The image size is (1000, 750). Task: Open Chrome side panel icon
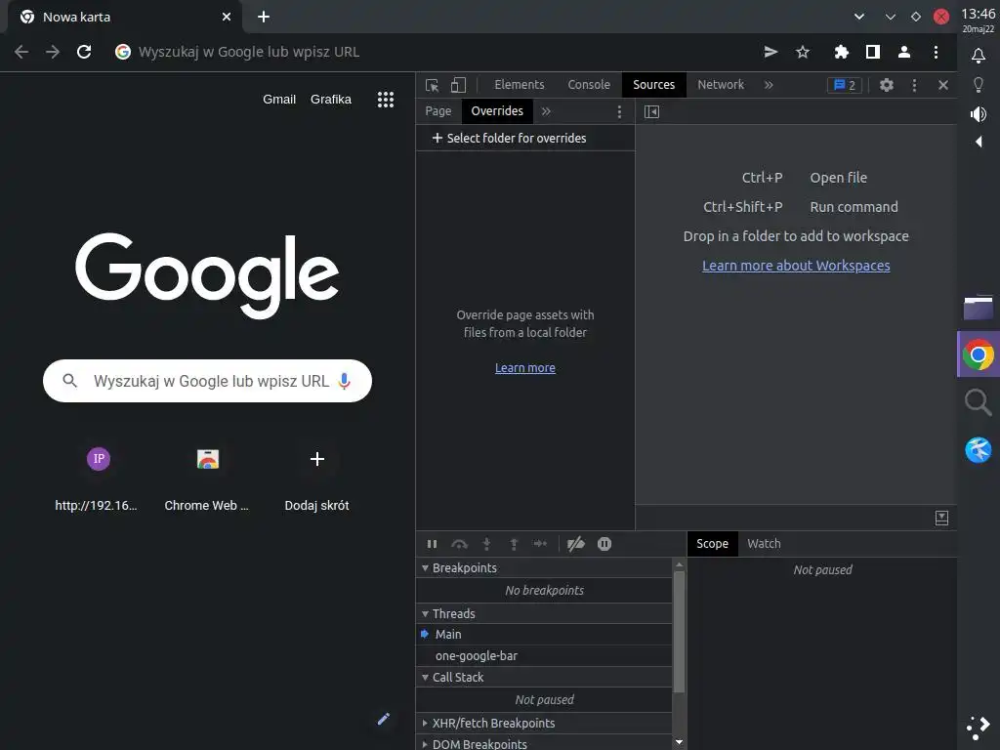pyautogui.click(x=872, y=52)
